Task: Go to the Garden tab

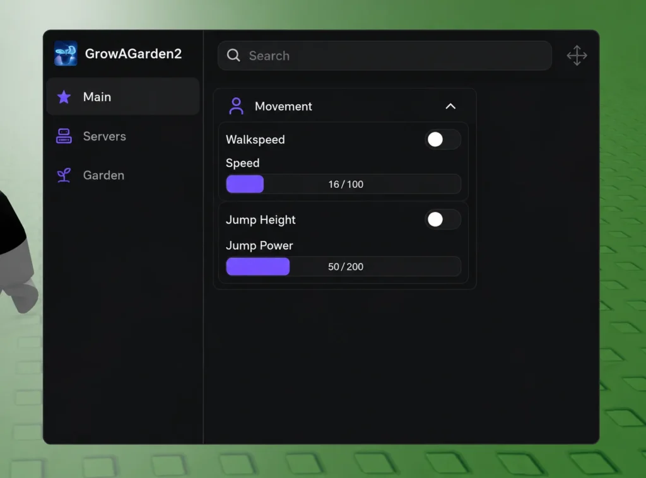Action: (x=123, y=175)
